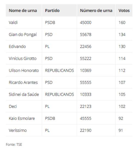Select the Valdi candidate name cell

tap(13, 23)
